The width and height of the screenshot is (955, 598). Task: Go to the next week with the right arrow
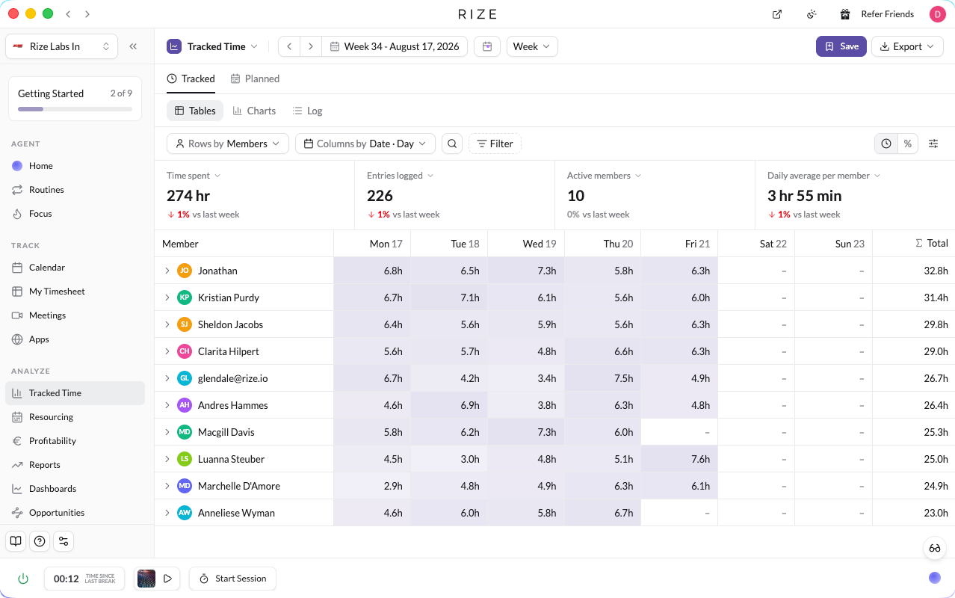pos(311,46)
